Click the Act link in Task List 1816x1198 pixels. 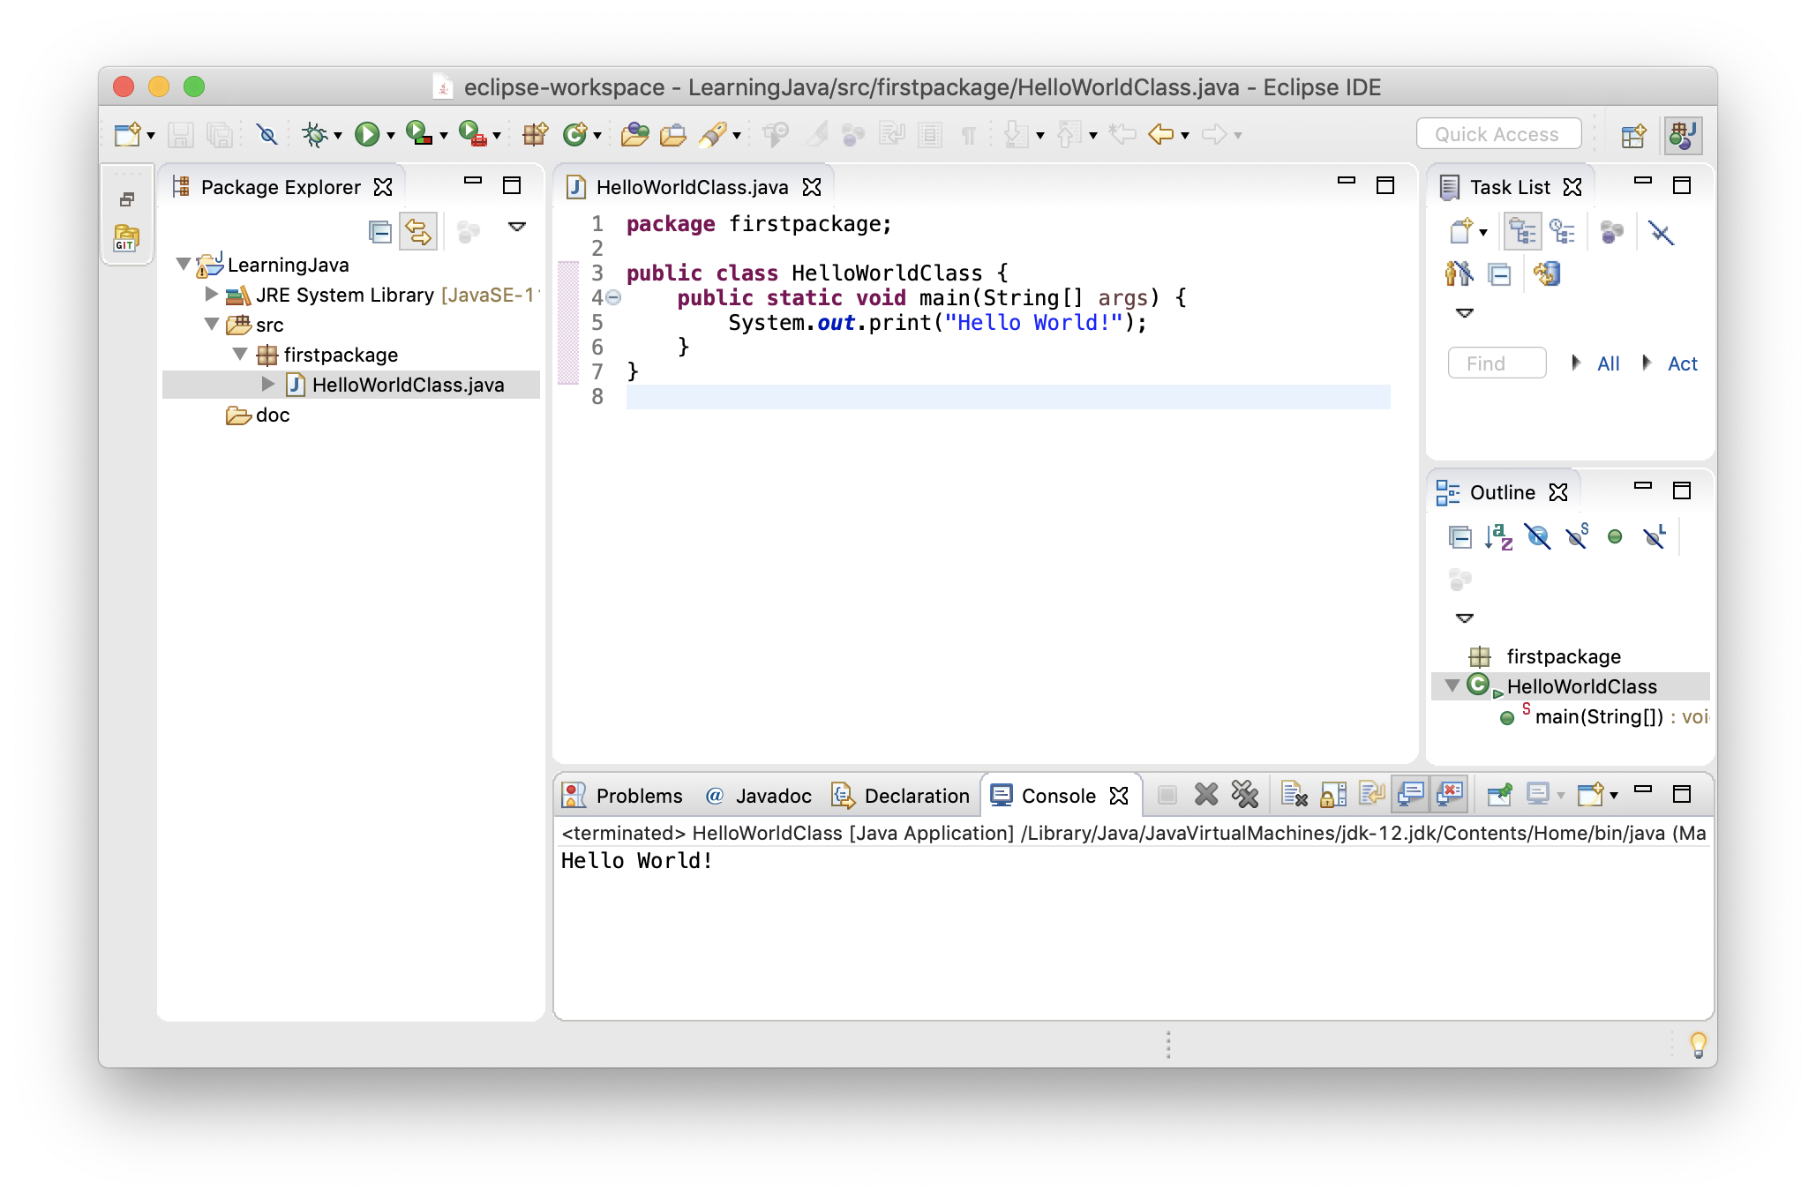click(1682, 363)
